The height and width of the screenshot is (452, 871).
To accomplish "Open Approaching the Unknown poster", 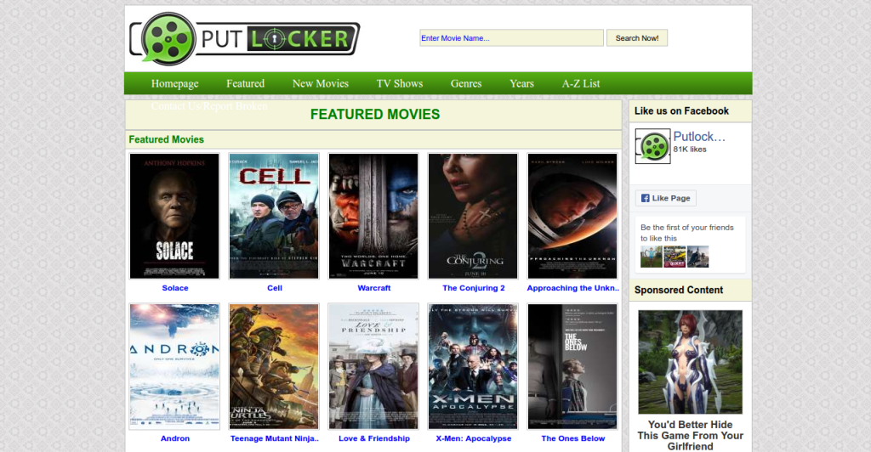I will click(572, 216).
